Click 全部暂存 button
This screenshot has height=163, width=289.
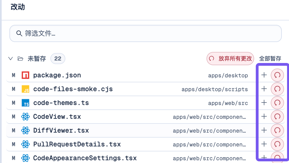point(270,59)
